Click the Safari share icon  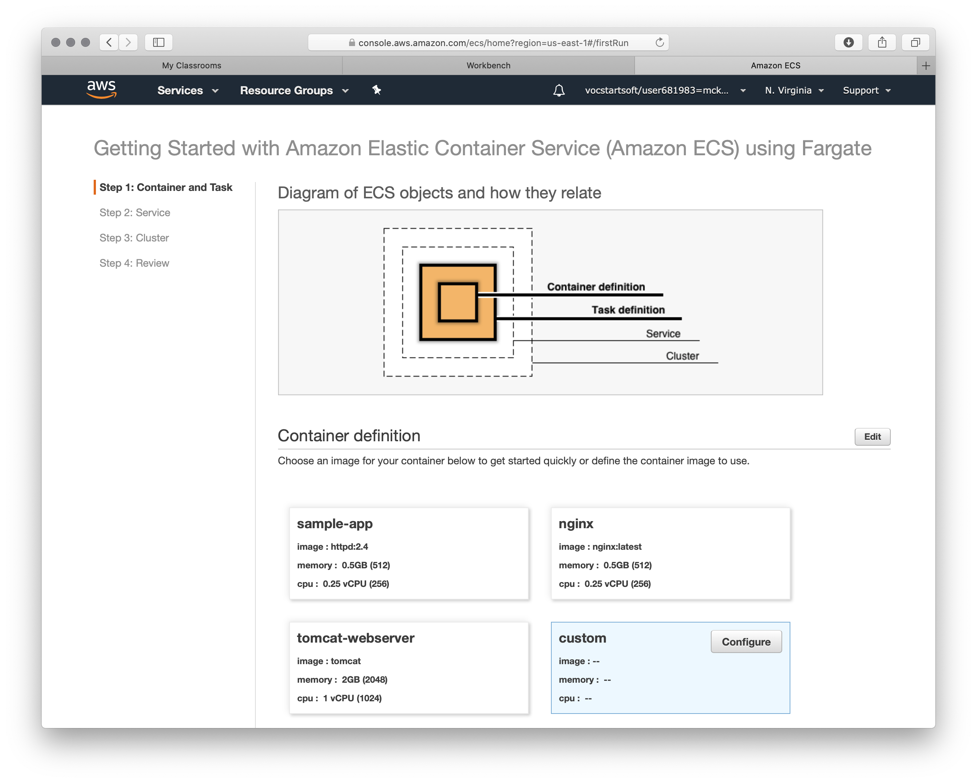[x=882, y=43]
